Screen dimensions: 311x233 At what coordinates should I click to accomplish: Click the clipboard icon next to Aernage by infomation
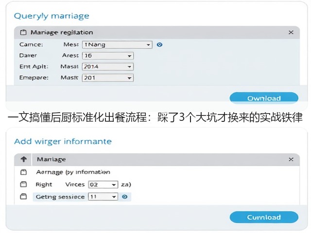[23, 172]
